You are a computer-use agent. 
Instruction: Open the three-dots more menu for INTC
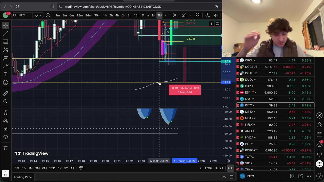pos(309,176)
